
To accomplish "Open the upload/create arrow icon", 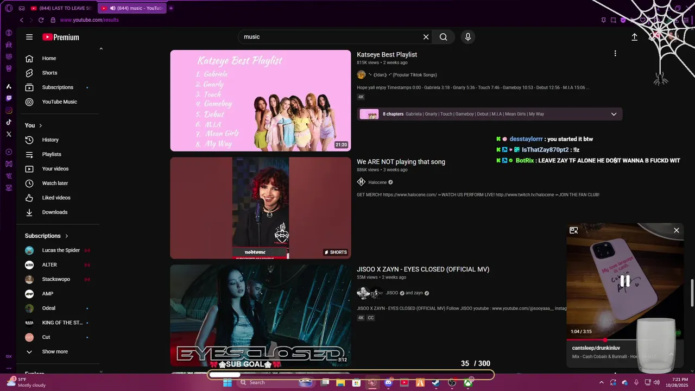I will coord(634,37).
